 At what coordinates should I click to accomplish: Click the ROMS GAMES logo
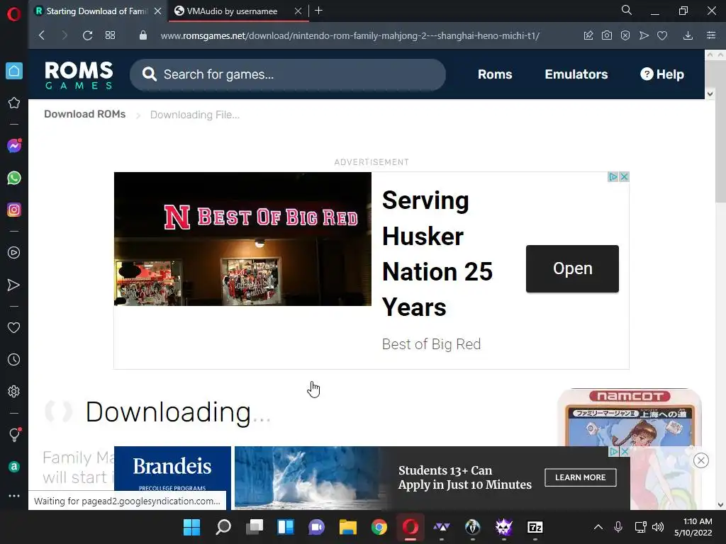click(79, 74)
